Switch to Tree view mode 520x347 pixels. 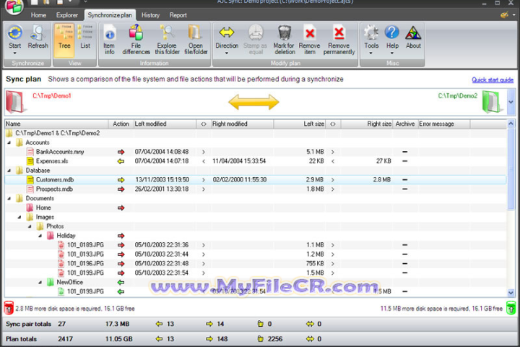(x=64, y=36)
